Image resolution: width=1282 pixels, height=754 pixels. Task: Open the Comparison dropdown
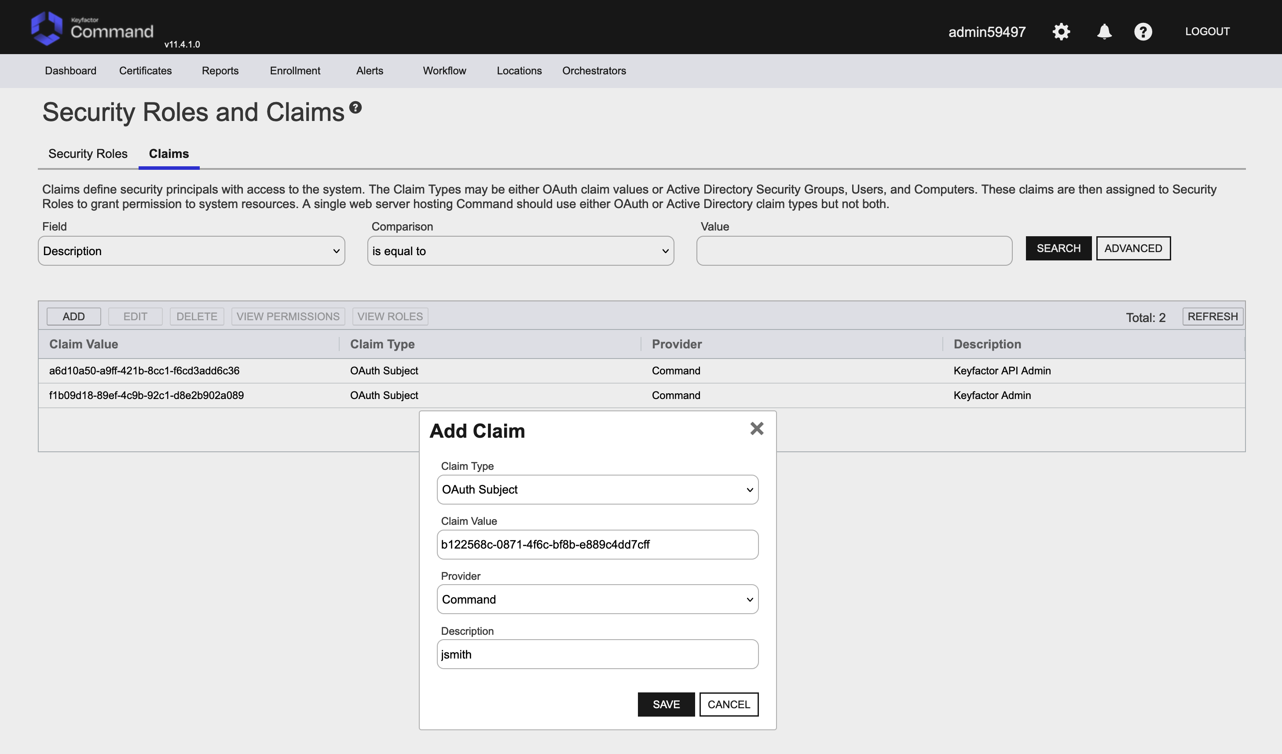[520, 251]
